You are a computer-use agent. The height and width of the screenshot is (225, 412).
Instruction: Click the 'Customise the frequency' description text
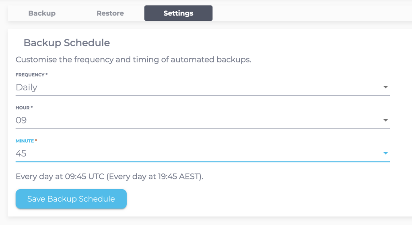click(x=133, y=60)
